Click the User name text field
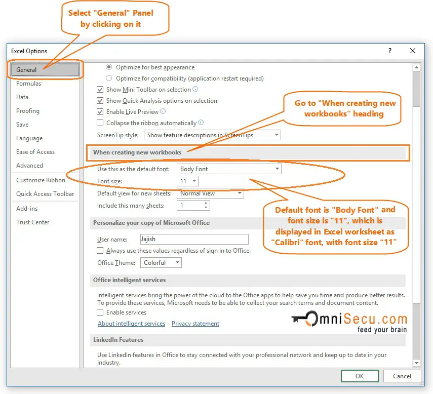433x394 pixels. (x=194, y=239)
